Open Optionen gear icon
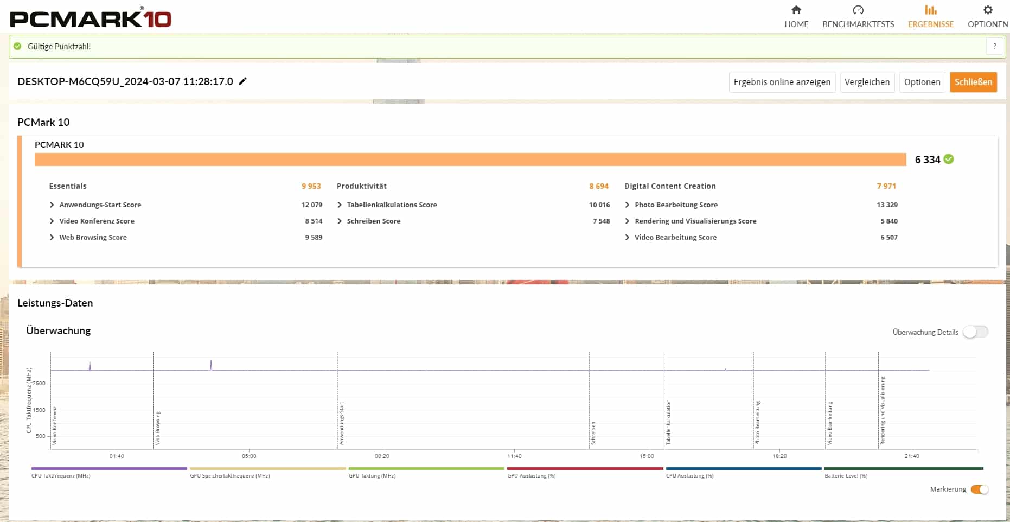The image size is (1010, 522). tap(987, 10)
